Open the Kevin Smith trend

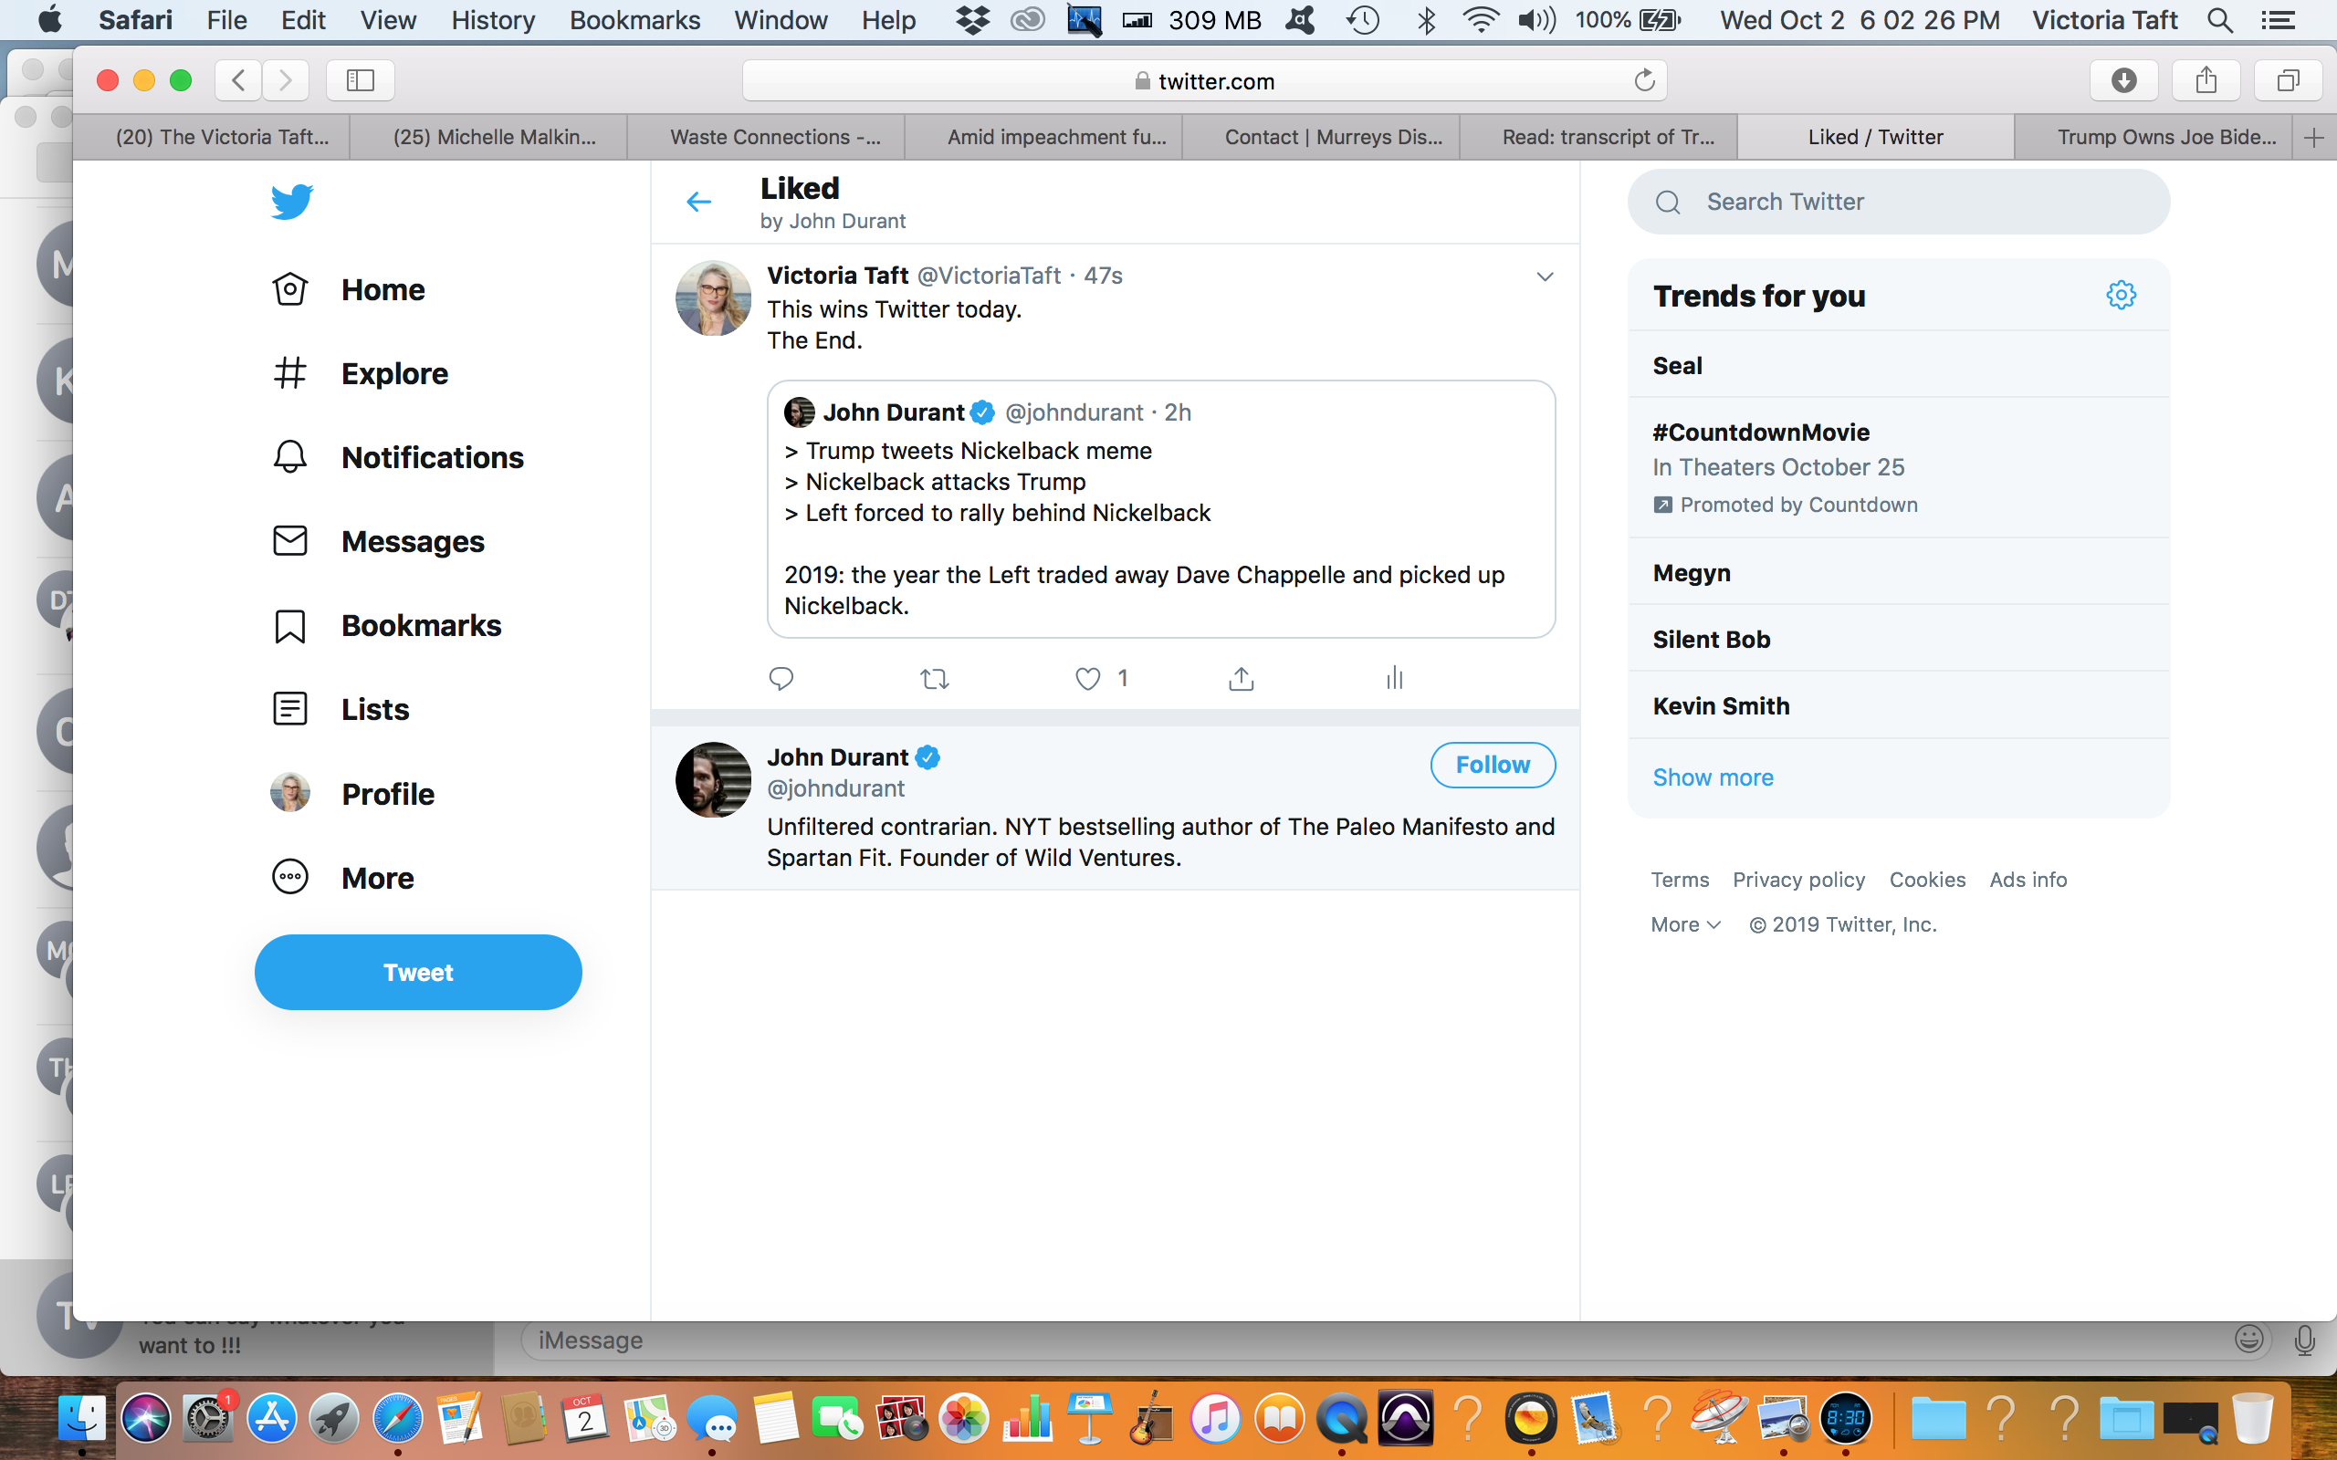(1899, 704)
